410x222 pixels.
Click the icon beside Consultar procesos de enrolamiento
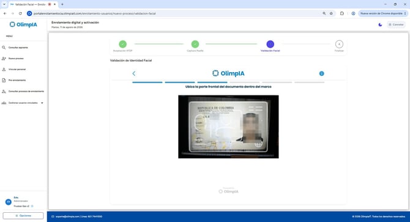(4, 91)
